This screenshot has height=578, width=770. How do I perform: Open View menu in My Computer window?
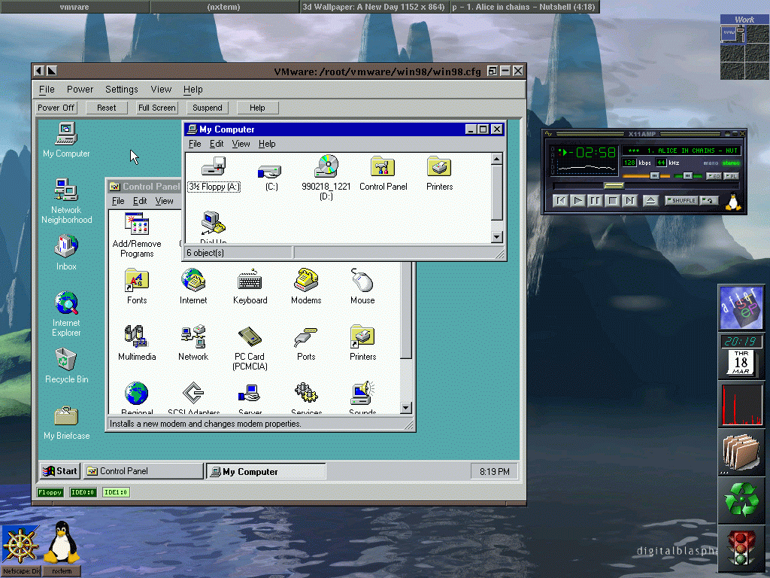tap(241, 144)
